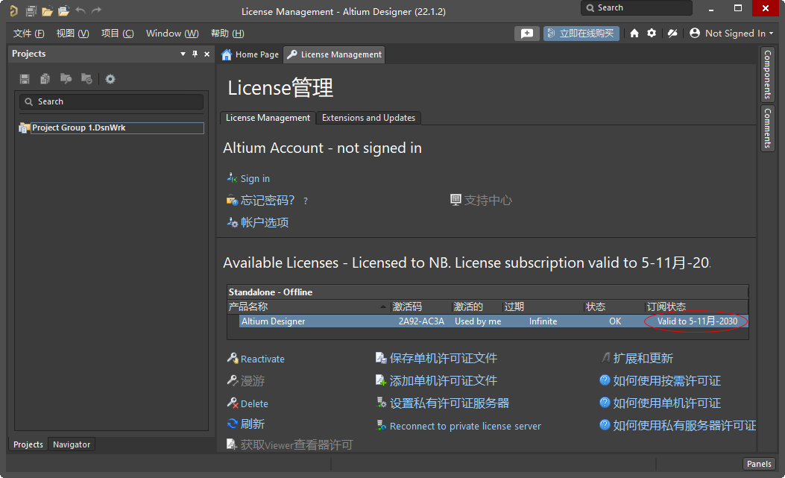Click 设置私有许可证服务器 link

coord(449,403)
